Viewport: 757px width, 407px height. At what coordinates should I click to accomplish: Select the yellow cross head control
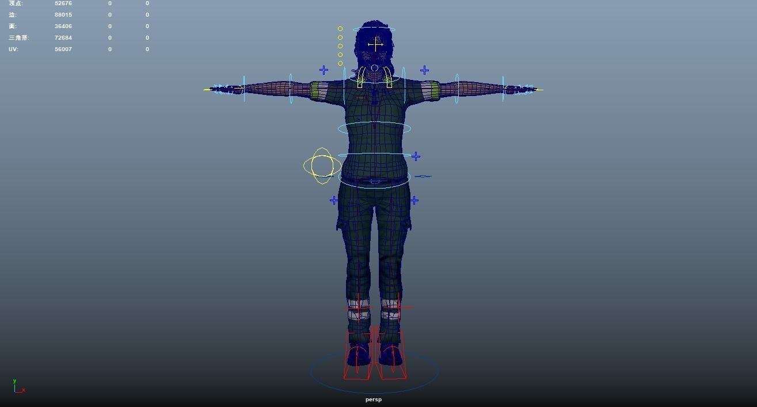pyautogui.click(x=375, y=44)
